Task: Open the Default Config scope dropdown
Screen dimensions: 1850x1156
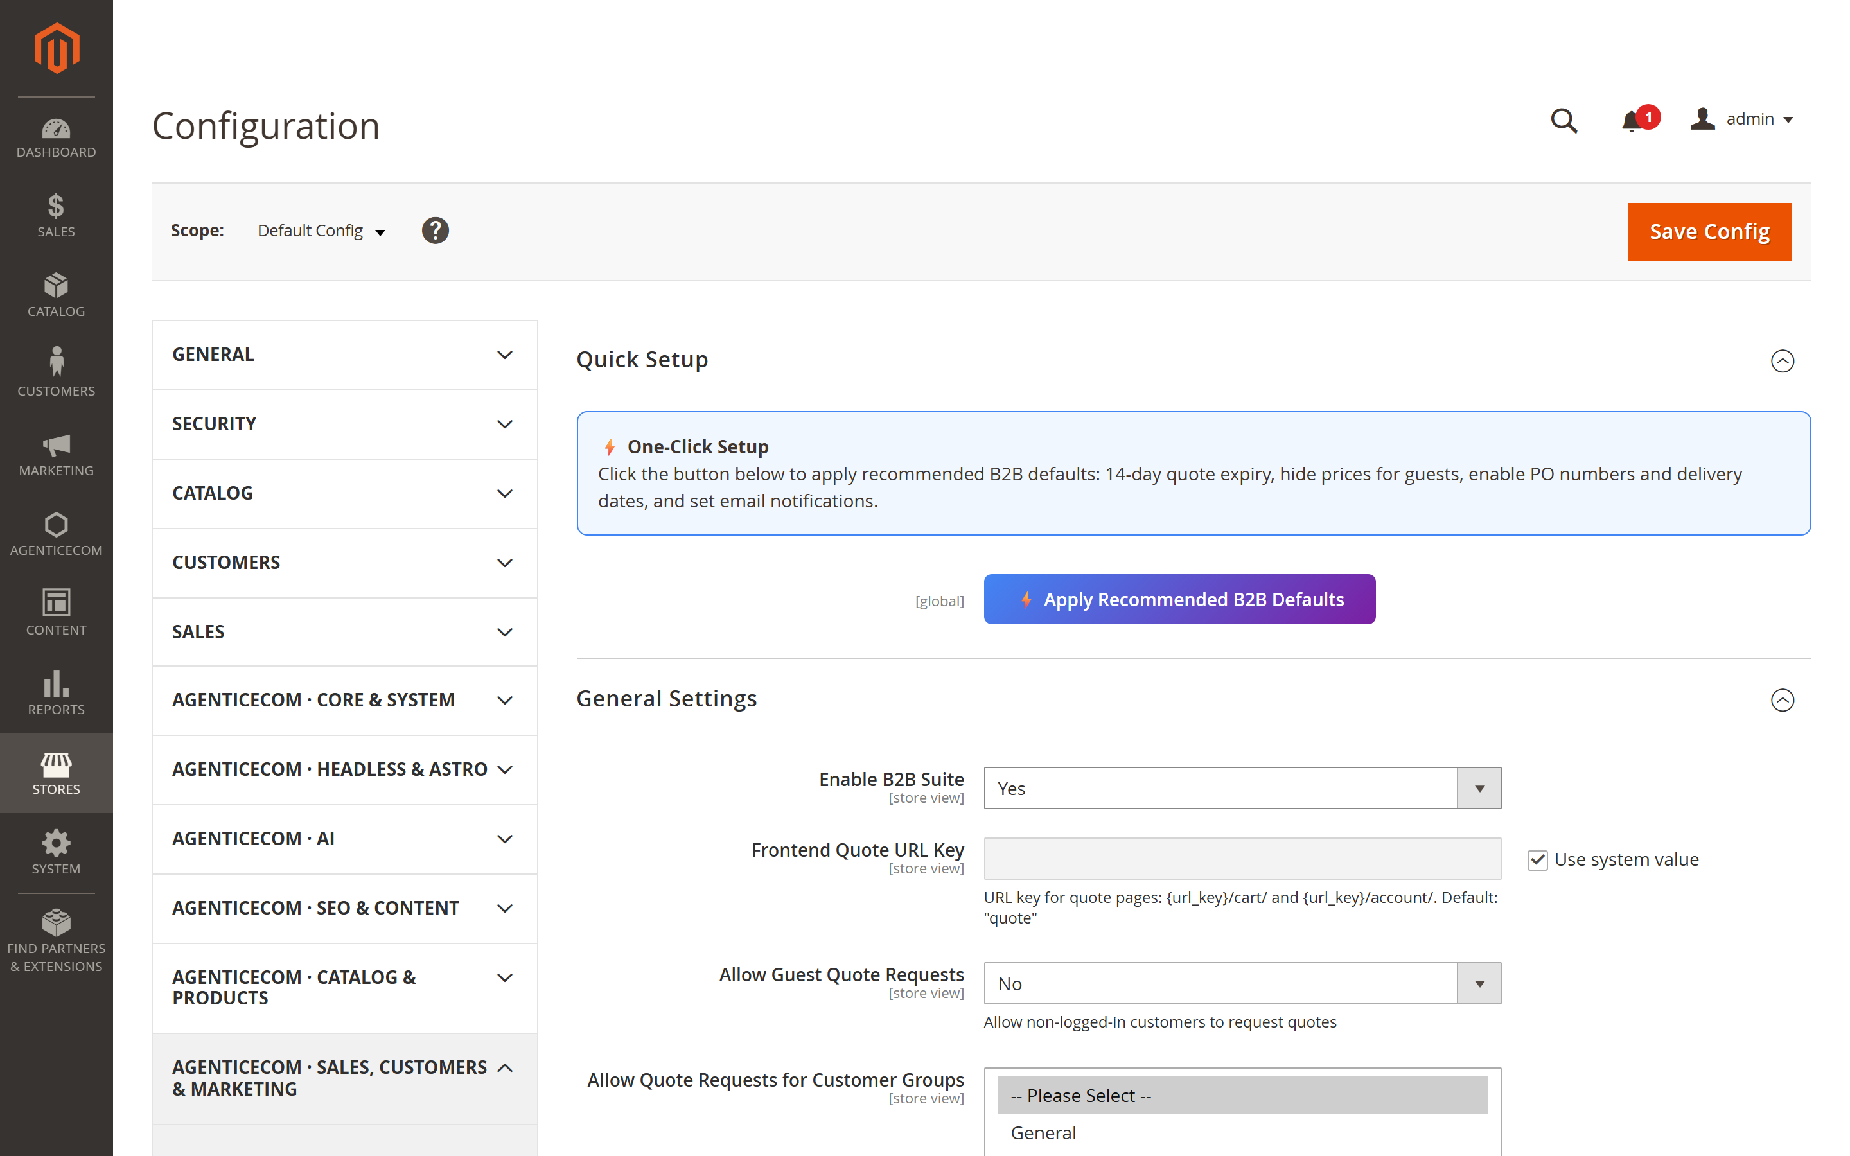Action: point(321,231)
